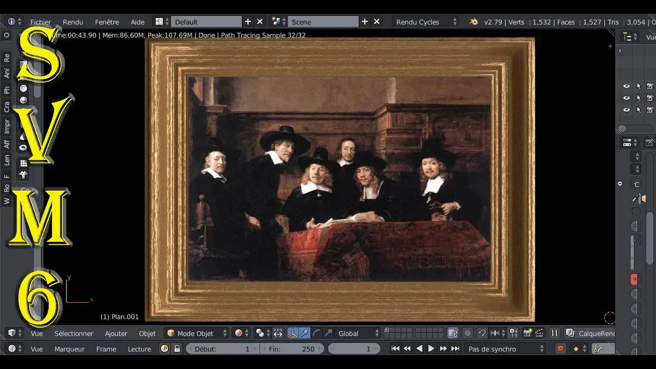Toggle timeline range lock padlock
Screen dimensions: 656x369
[177, 348]
